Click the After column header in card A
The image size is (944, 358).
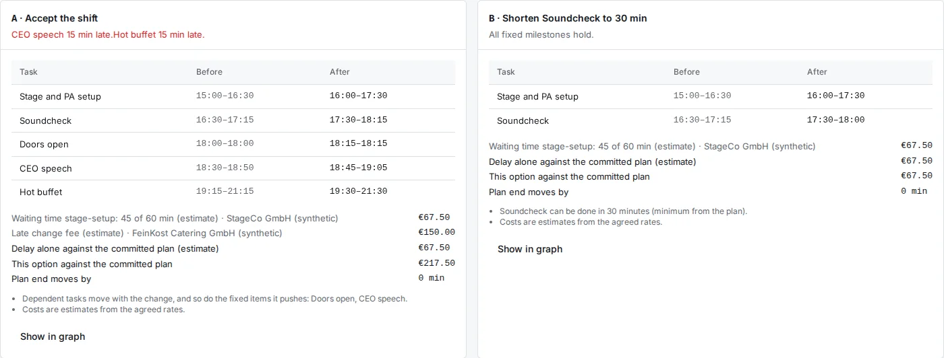coord(340,72)
